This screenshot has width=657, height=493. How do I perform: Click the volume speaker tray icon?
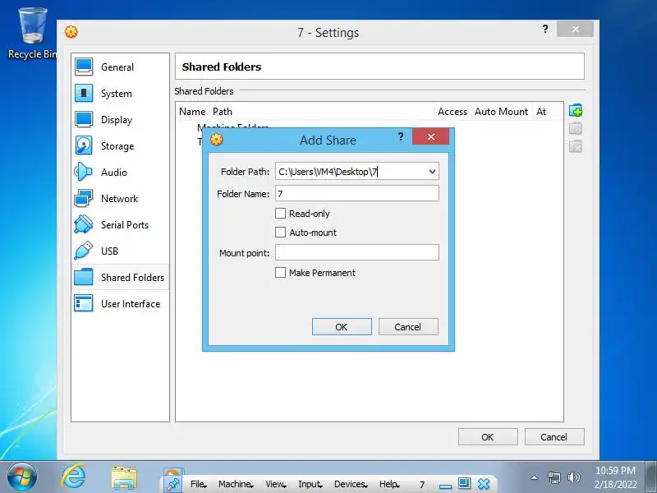573,477
